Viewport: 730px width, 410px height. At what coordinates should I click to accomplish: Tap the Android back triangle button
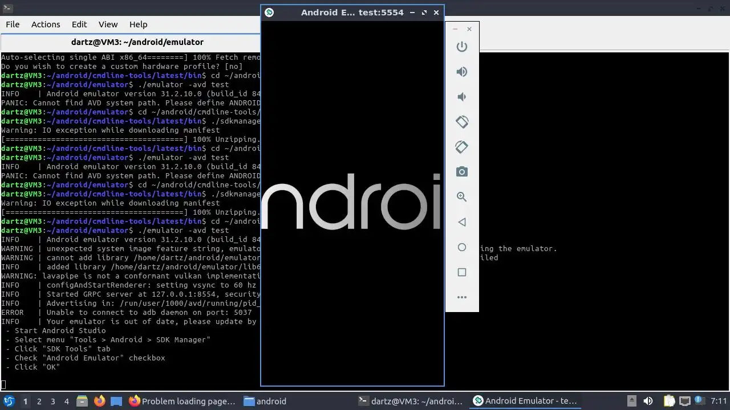(462, 222)
